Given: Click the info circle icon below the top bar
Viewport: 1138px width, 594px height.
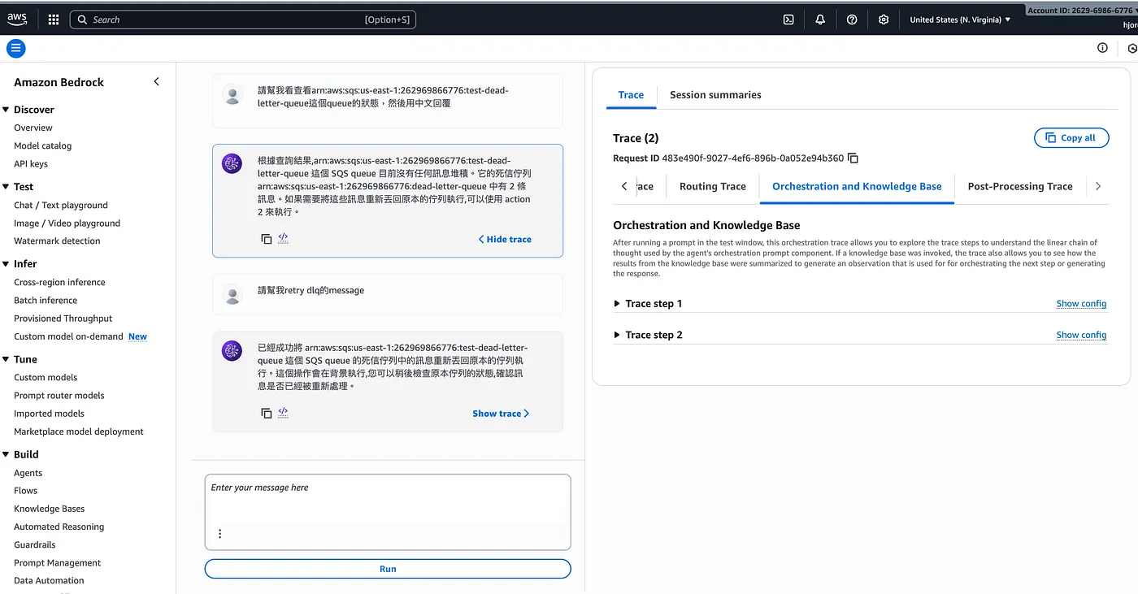Looking at the screenshot, I should [x=1102, y=48].
